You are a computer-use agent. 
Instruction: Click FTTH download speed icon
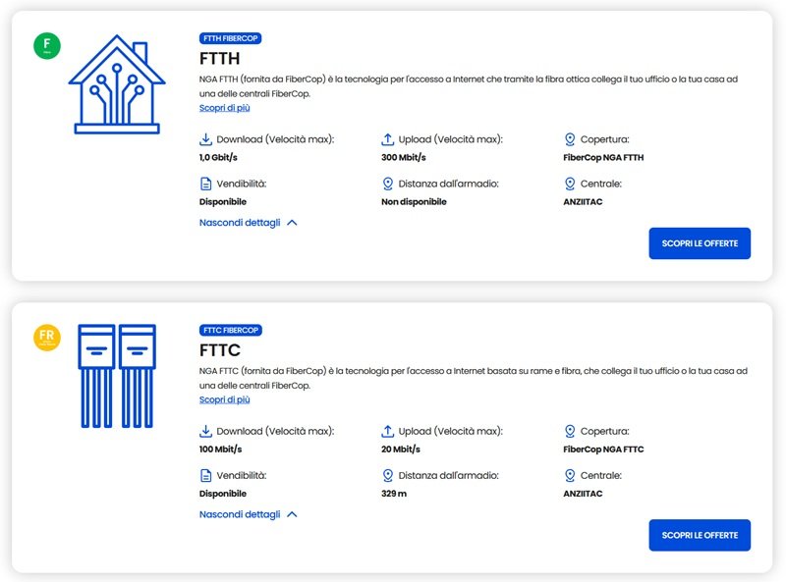click(206, 139)
